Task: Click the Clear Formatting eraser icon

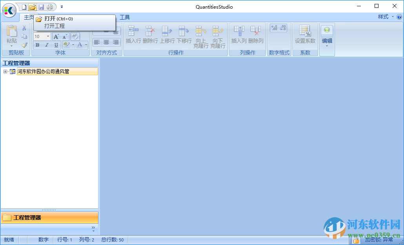Action: [x=75, y=36]
